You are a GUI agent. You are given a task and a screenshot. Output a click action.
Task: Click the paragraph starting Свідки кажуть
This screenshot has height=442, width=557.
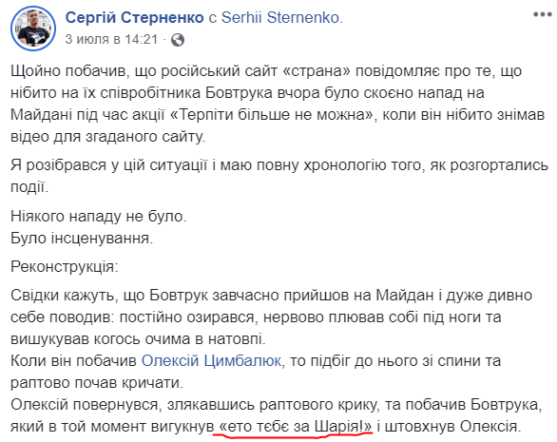272,317
